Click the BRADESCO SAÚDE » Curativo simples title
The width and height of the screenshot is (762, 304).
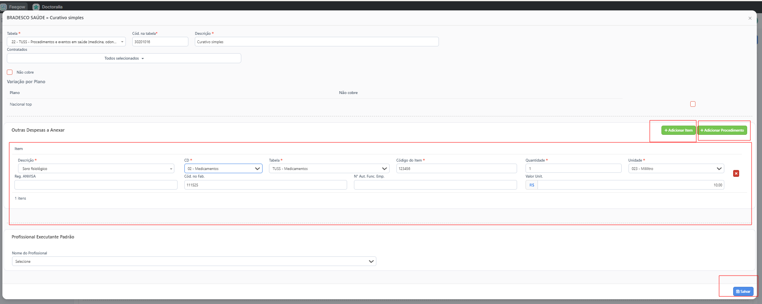coord(45,18)
